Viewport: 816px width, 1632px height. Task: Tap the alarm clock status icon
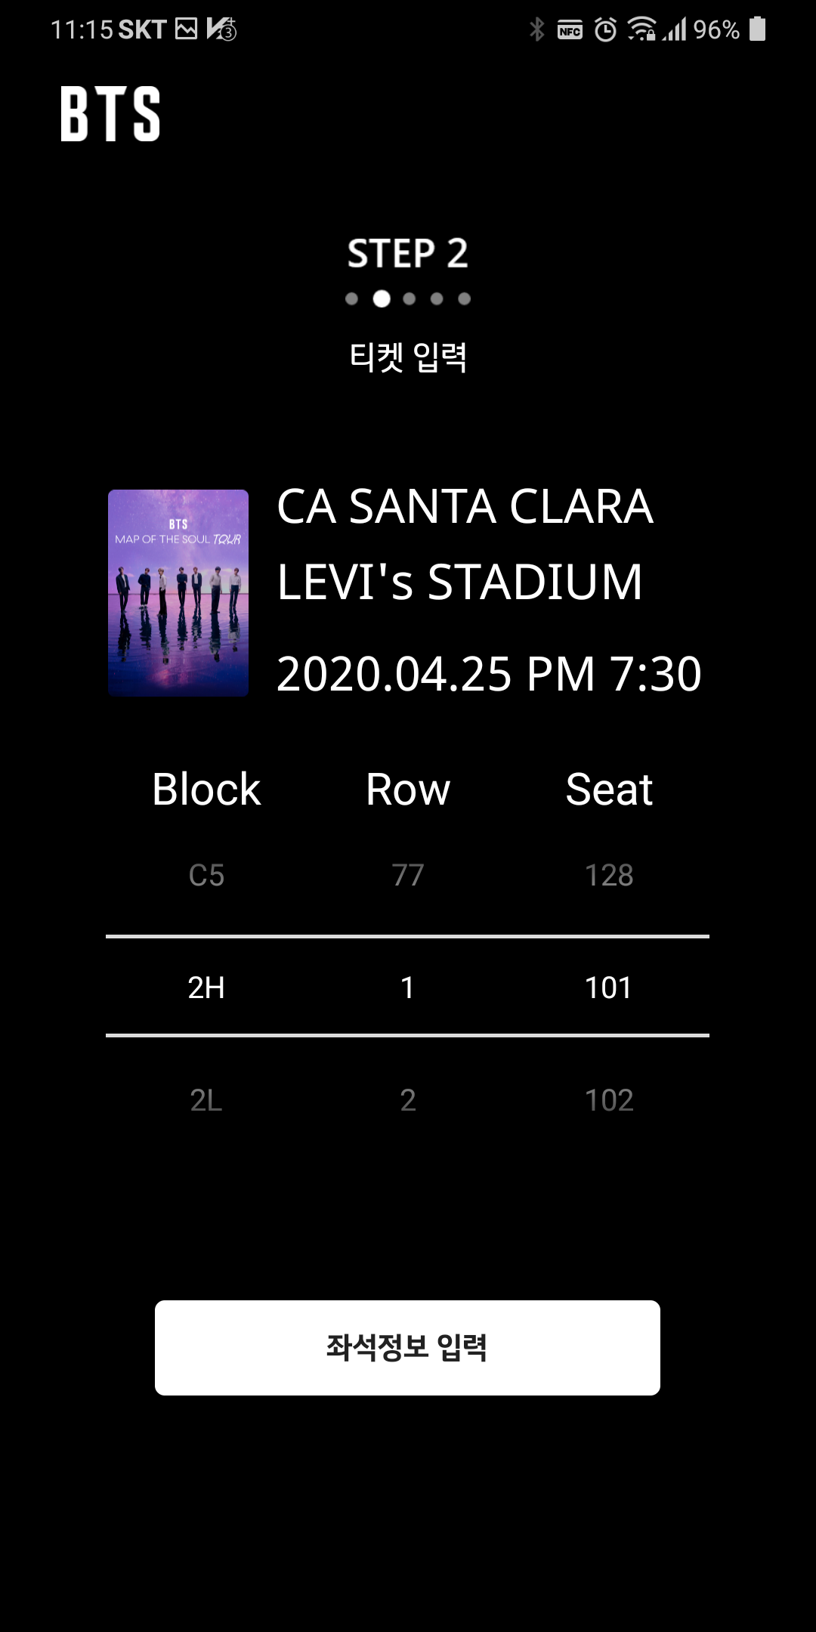pos(605,29)
